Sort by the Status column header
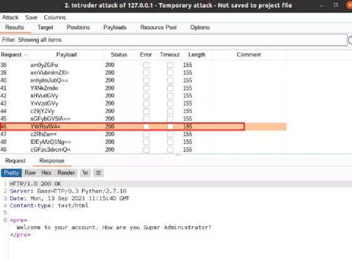The width and height of the screenshot is (352, 260). point(119,55)
